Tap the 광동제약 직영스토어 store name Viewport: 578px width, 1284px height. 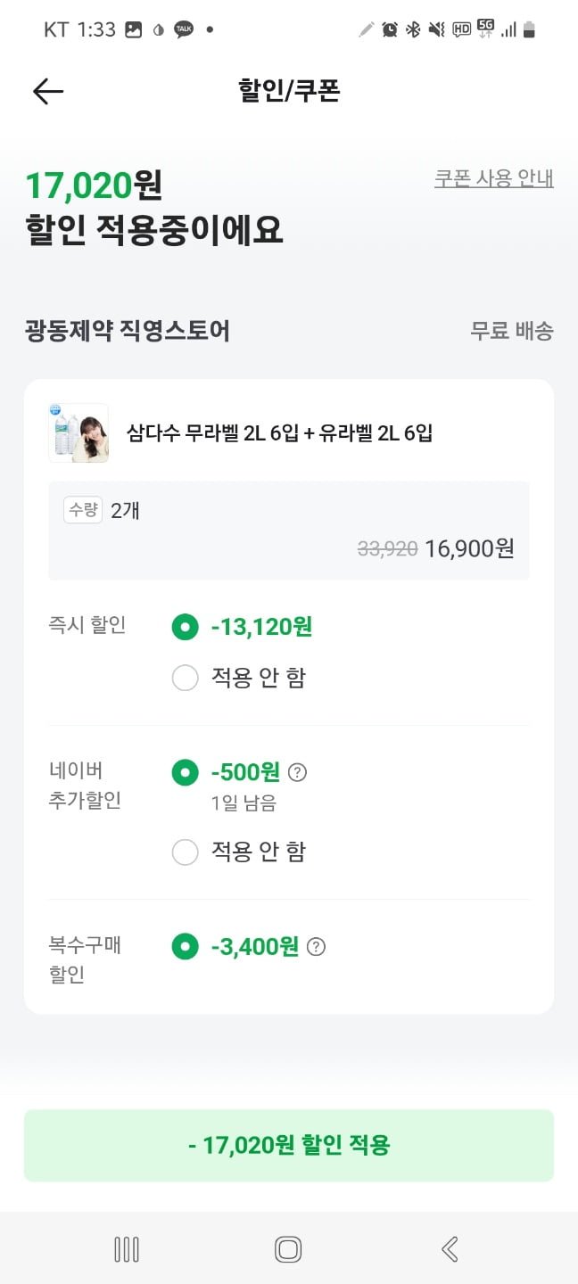[128, 331]
